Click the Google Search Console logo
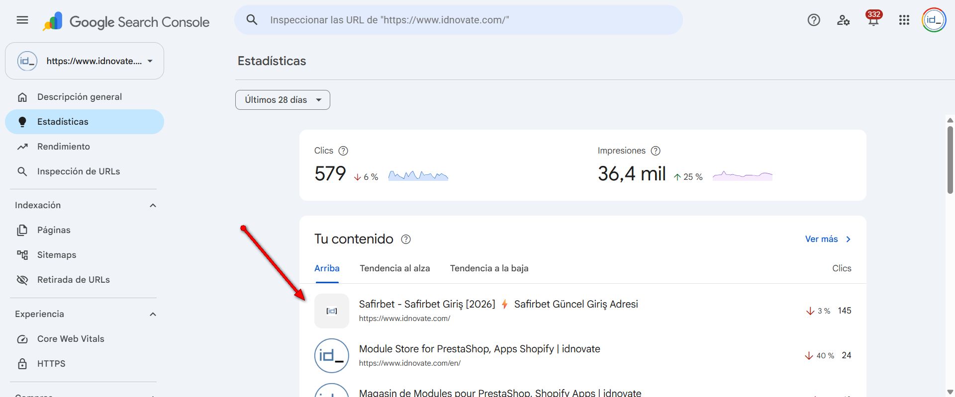955x397 pixels. 126,21
